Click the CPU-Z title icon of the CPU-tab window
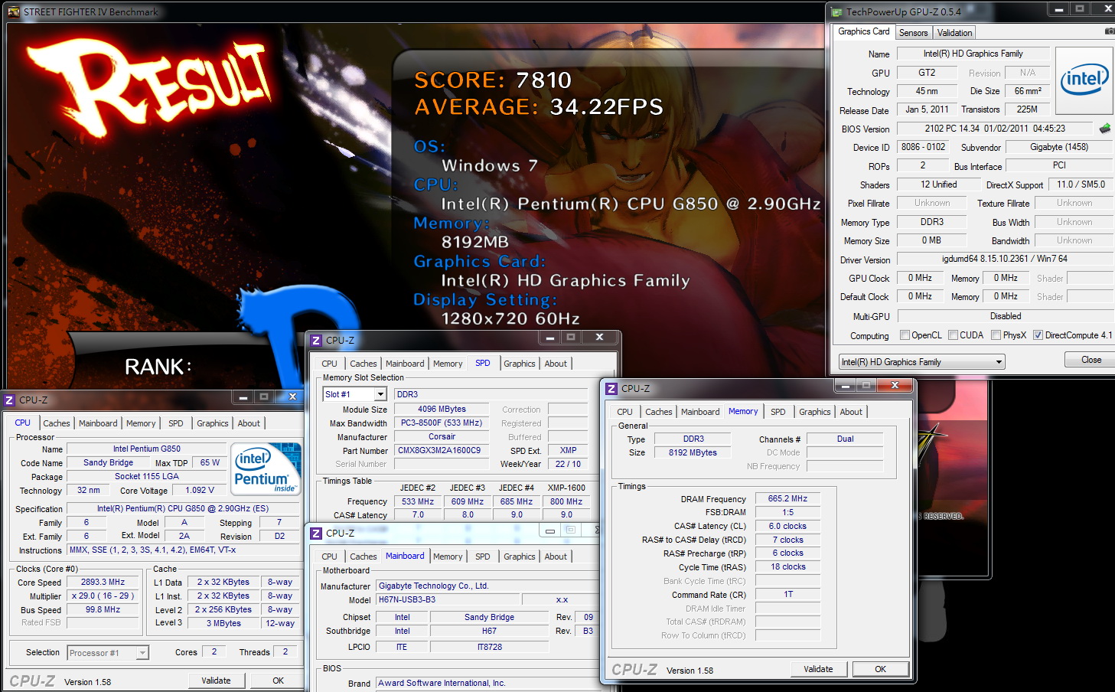Viewport: 1115px width, 692px height. click(9, 400)
